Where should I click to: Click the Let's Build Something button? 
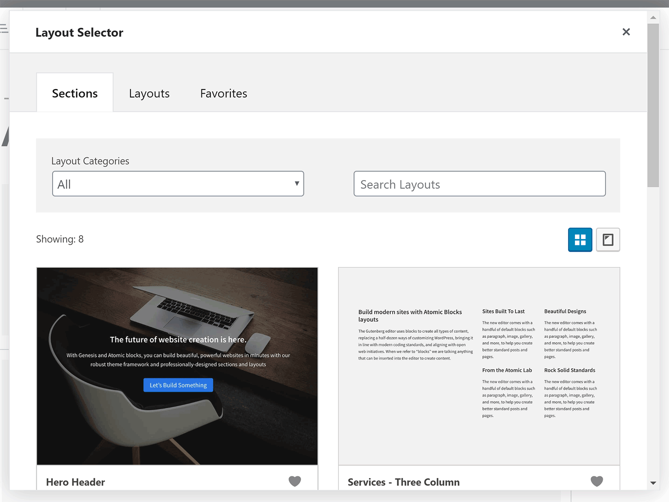click(x=178, y=385)
